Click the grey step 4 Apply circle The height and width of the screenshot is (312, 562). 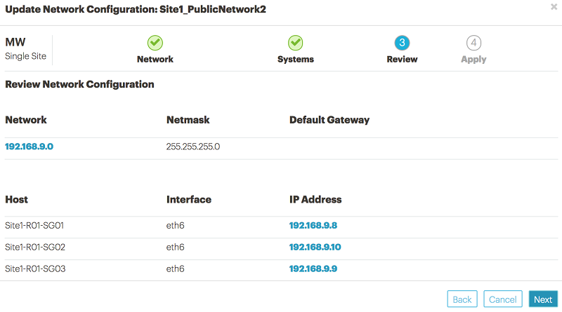tap(473, 43)
